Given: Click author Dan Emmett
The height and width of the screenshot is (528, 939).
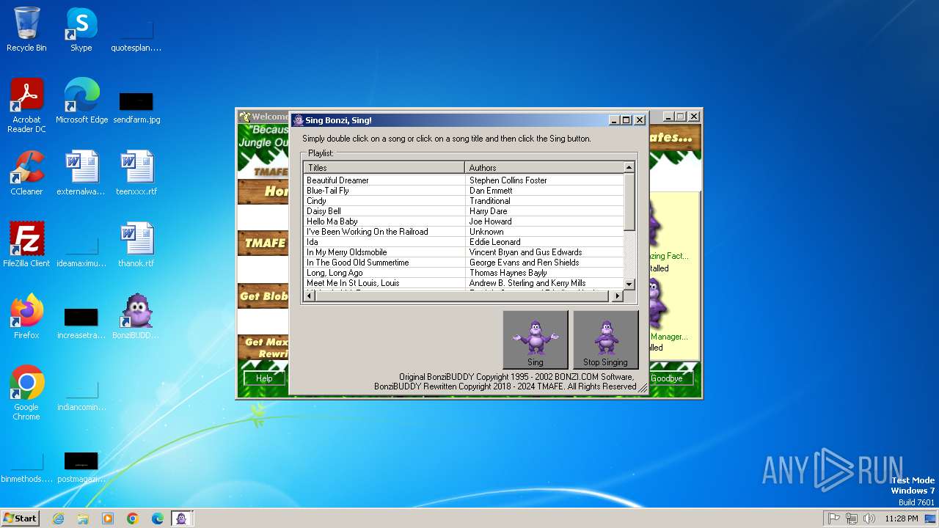Looking at the screenshot, I should (491, 191).
